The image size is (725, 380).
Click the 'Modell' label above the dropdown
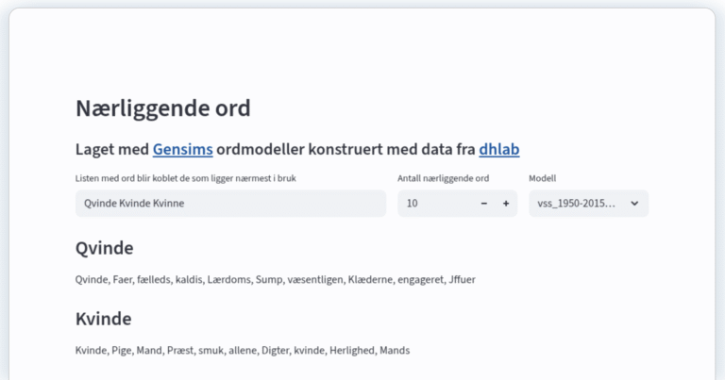(542, 178)
